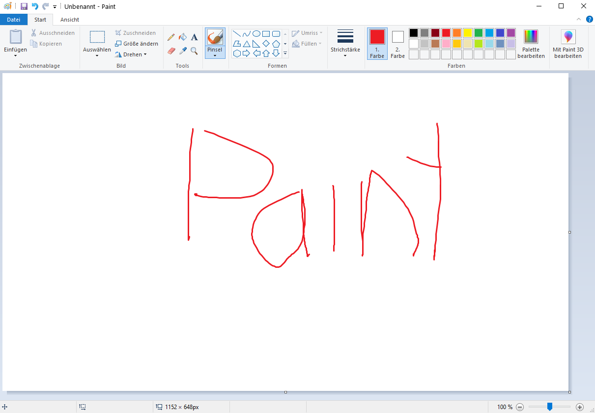Activate the 2. Farbe color slot
This screenshot has height=413, width=595.
(x=398, y=44)
